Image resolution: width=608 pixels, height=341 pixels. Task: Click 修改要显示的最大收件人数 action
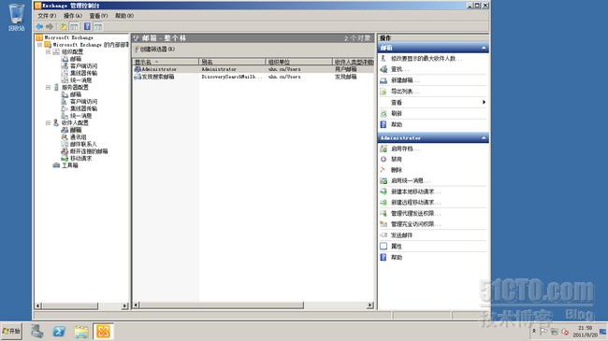tap(427, 59)
